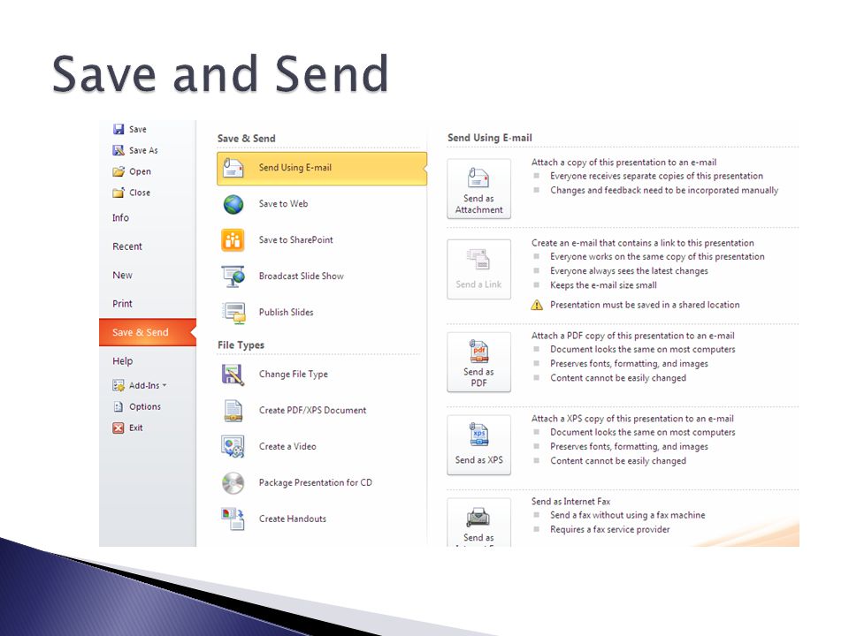Screen dimensions: 849x636
Task: Click 'Presentation must be saved in a shared location'
Action: point(645,305)
